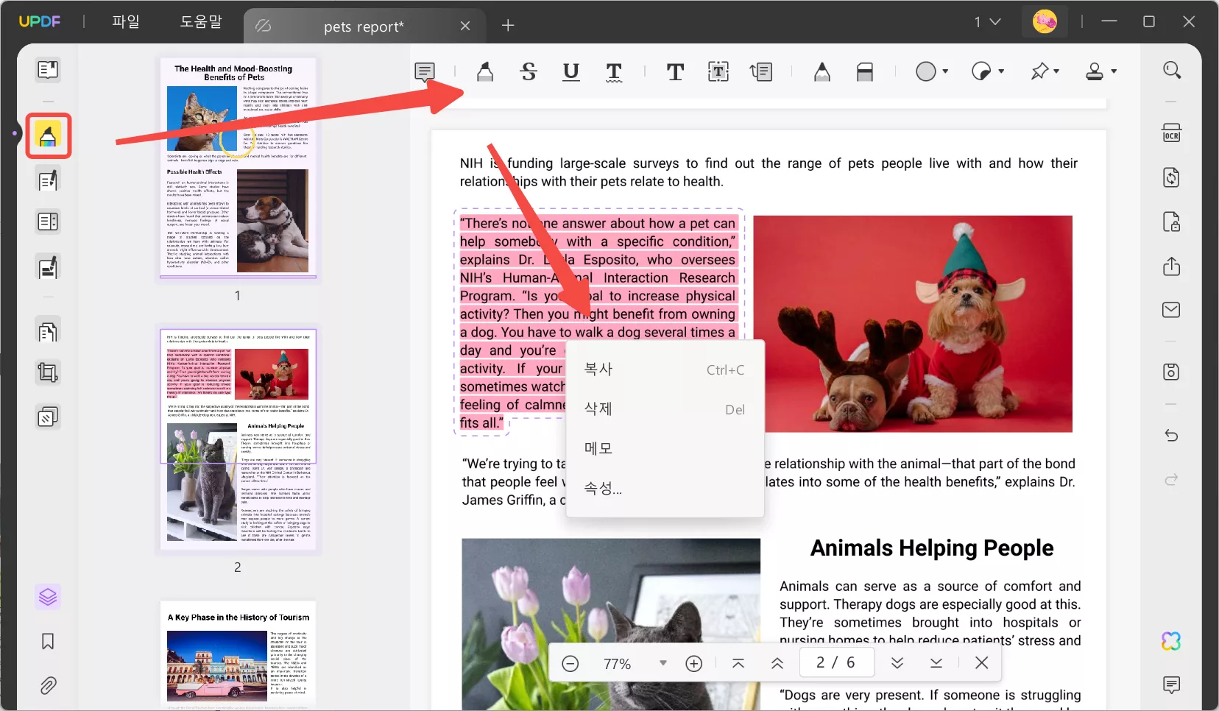Viewport: 1219px width, 711px height.
Task: Zoom out with the minus button
Action: click(570, 664)
